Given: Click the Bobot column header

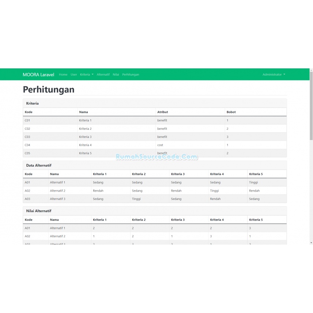Looking at the screenshot, I should tap(231, 112).
